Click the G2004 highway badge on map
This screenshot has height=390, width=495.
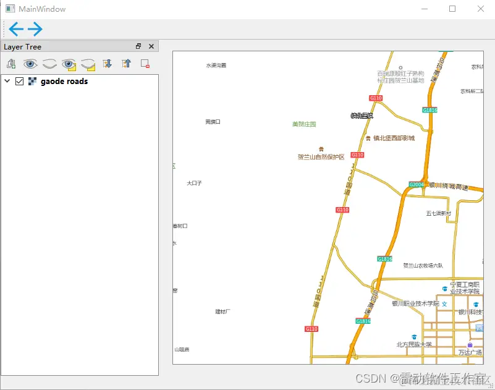(x=417, y=184)
